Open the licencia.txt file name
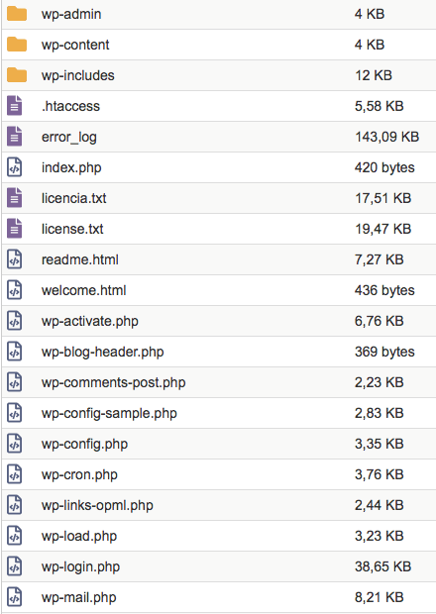The image size is (436, 614). coord(74,198)
